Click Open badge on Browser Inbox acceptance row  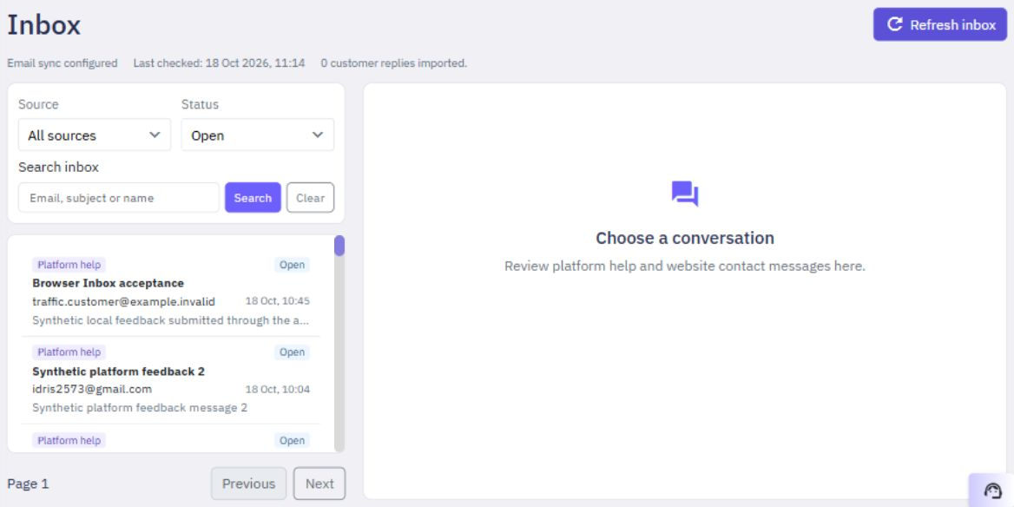pyautogui.click(x=293, y=265)
